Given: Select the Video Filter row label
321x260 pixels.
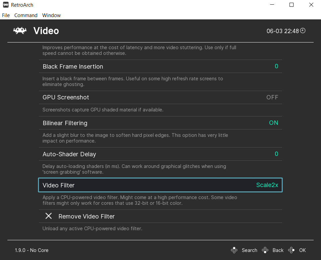Looking at the screenshot, I should pos(59,185).
